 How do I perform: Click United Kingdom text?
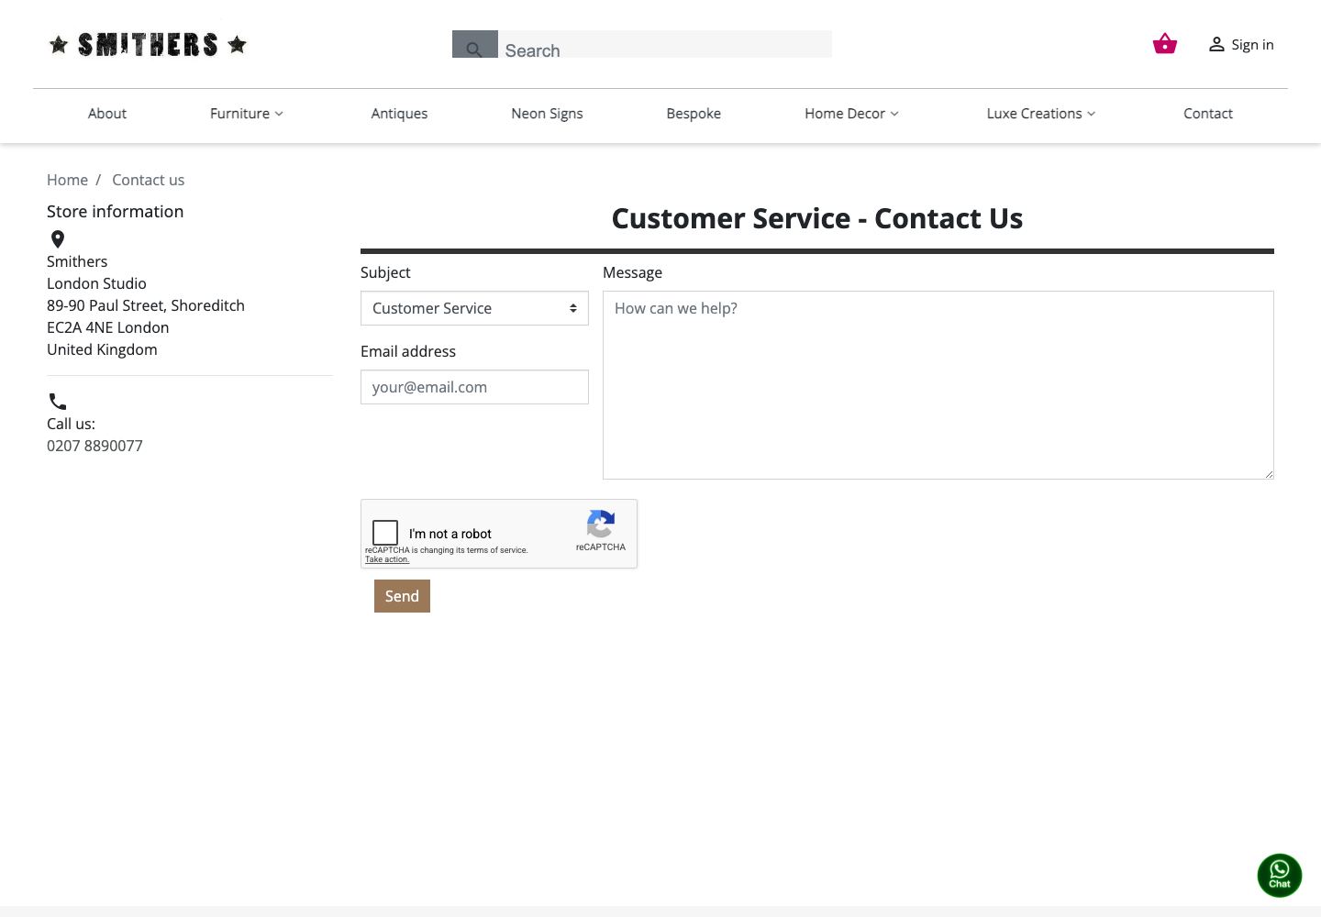[102, 349]
